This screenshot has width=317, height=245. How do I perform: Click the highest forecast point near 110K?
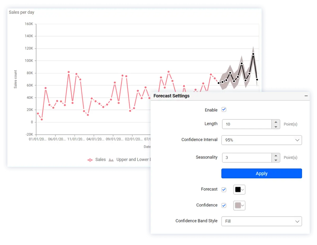pos(253,54)
